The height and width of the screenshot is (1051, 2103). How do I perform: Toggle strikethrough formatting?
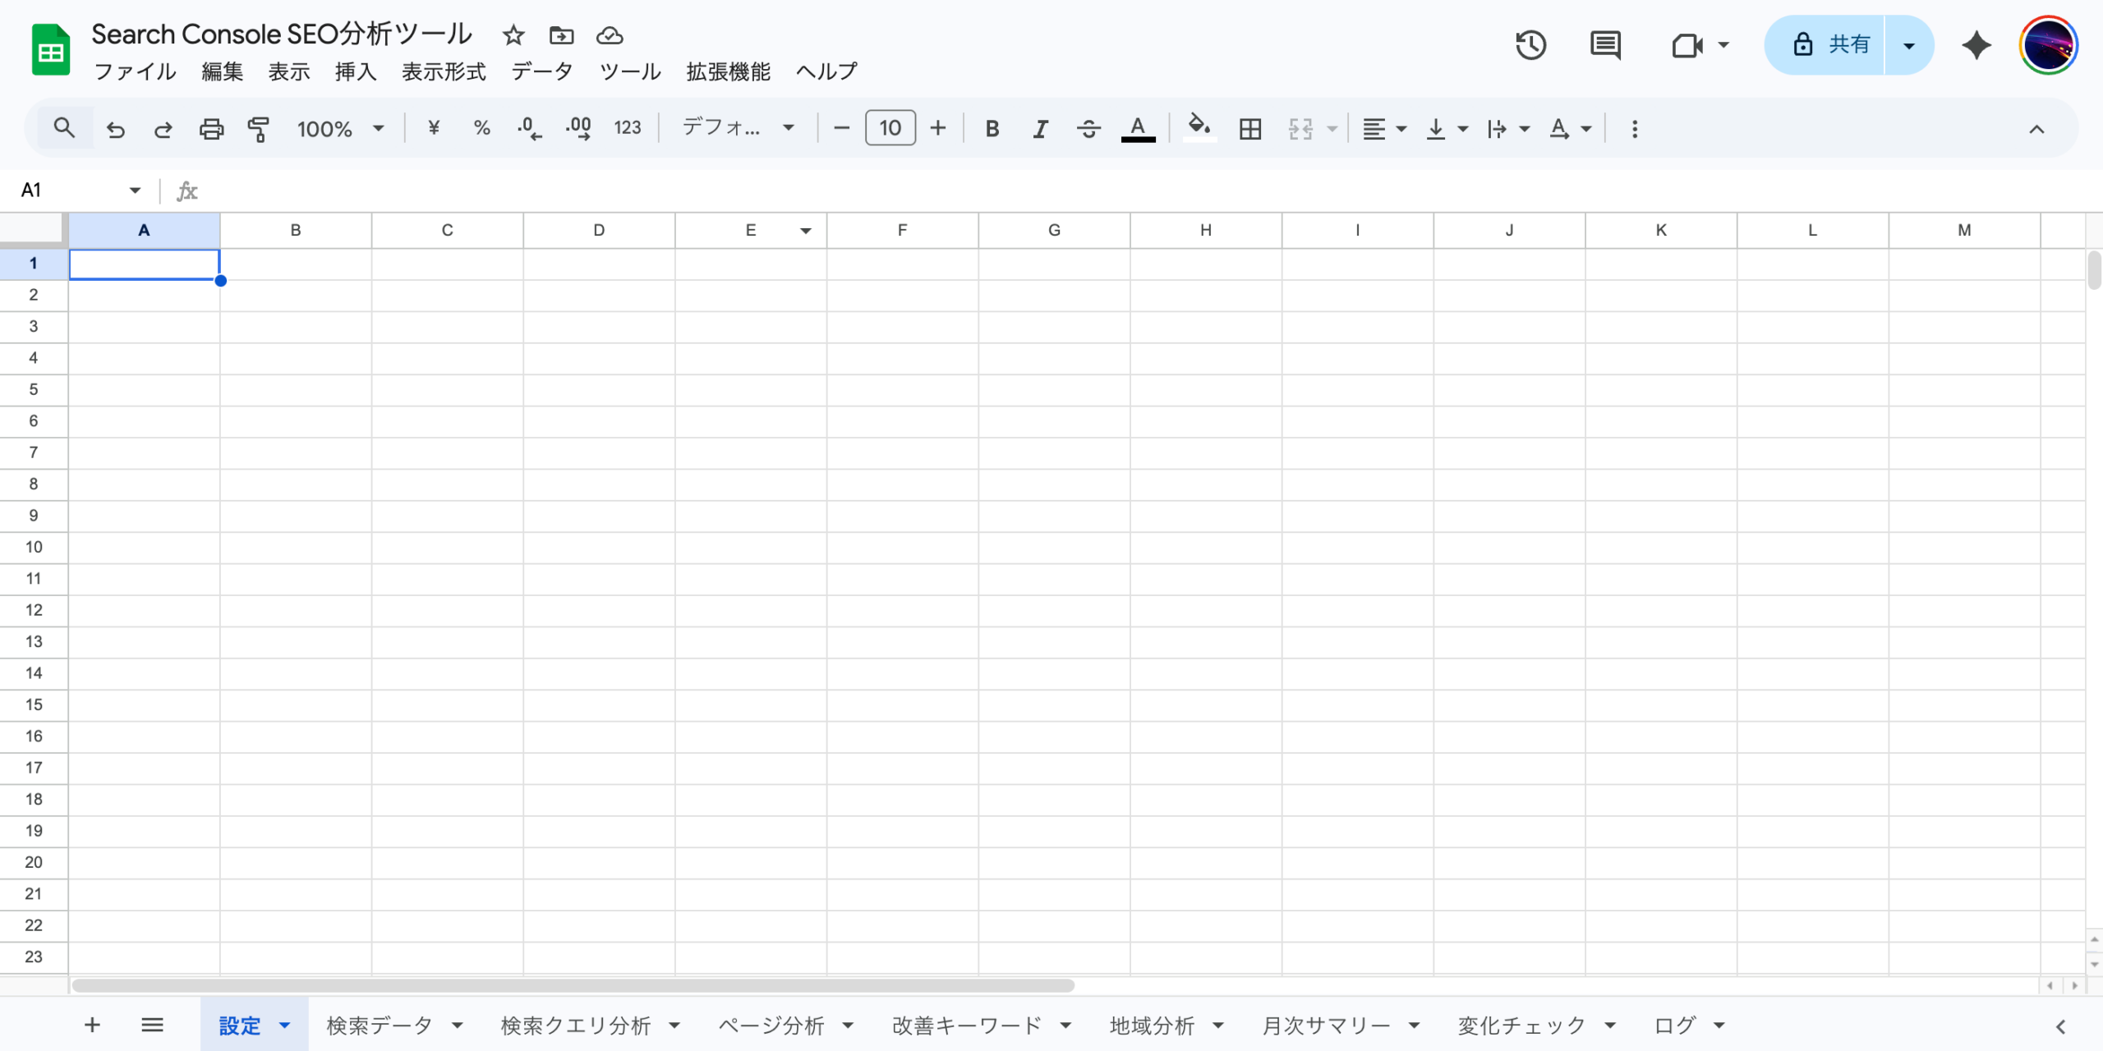[x=1088, y=129]
